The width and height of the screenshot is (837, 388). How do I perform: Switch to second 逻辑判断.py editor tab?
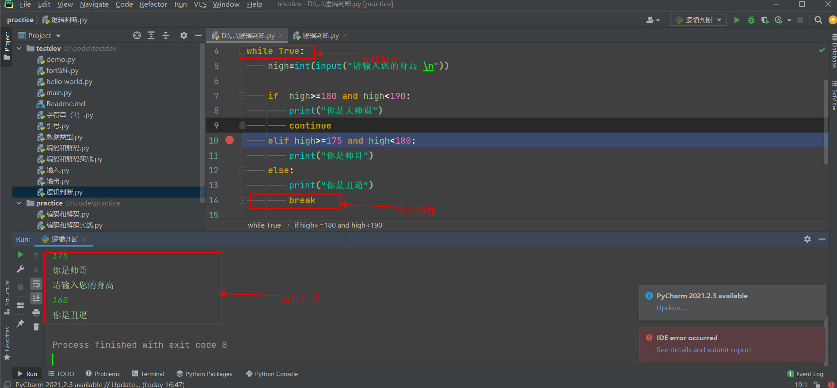(x=320, y=35)
